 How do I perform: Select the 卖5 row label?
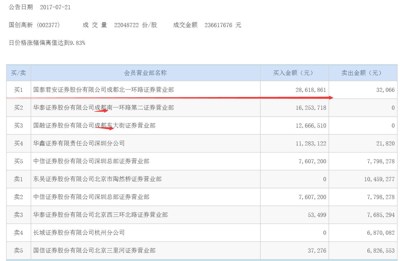coord(18,251)
